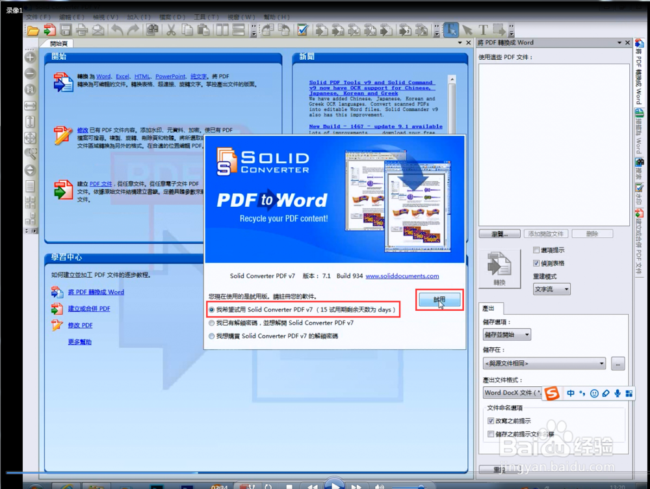Click the Zoom in plus icon
The width and height of the screenshot is (650, 489).
point(31,58)
